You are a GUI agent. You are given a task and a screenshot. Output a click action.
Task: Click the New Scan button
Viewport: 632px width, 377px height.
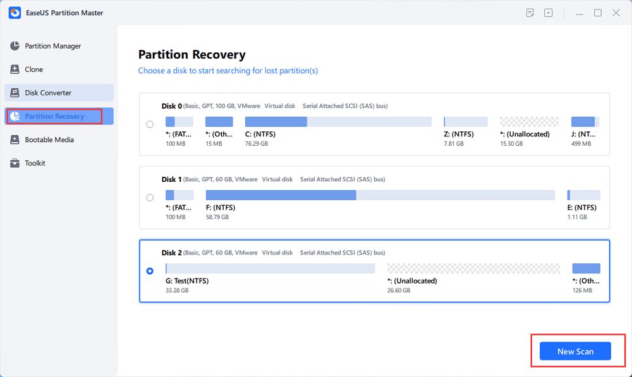(x=575, y=351)
